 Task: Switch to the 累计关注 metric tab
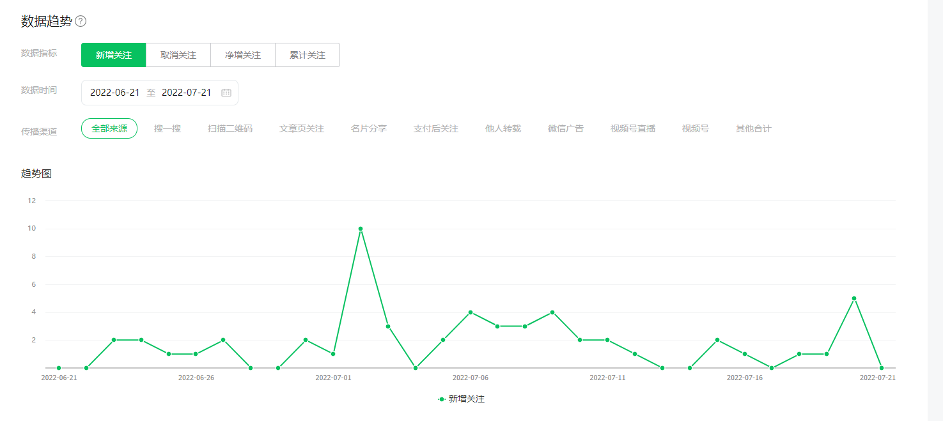pyautogui.click(x=308, y=55)
